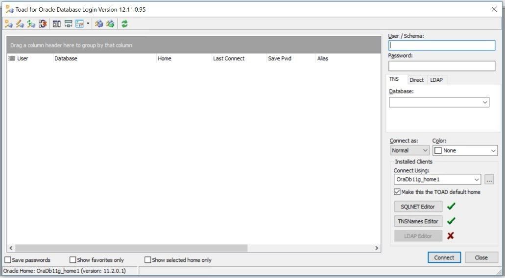Sort by the Database column header
The image size is (505, 278).
click(104, 58)
